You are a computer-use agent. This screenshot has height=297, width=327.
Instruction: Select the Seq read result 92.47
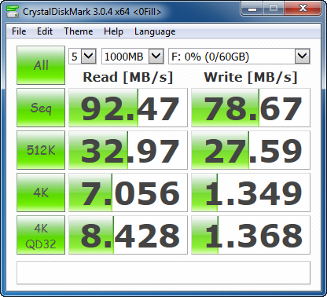128,108
